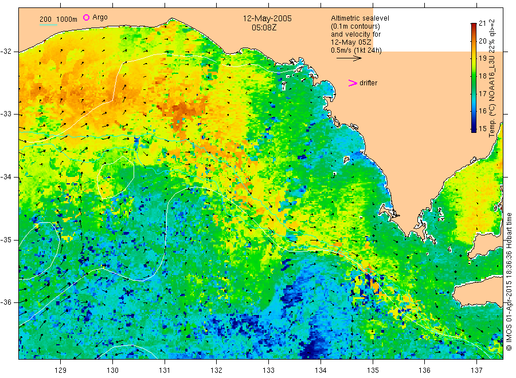This screenshot has height=378, width=516.
Task: Click the longitude label 135
Action: (x=373, y=371)
